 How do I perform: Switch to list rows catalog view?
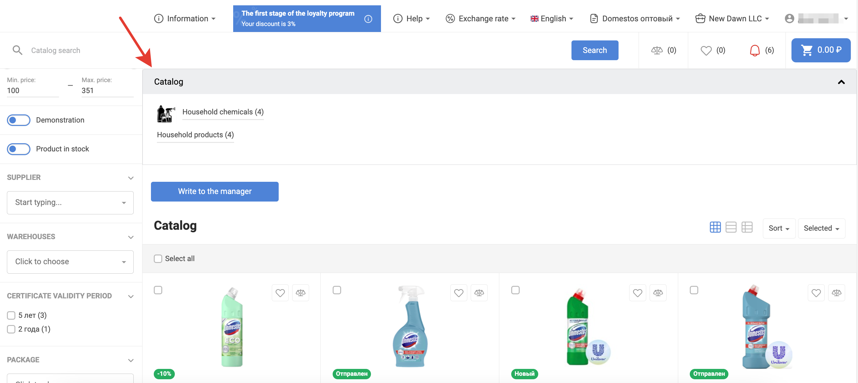tap(731, 227)
